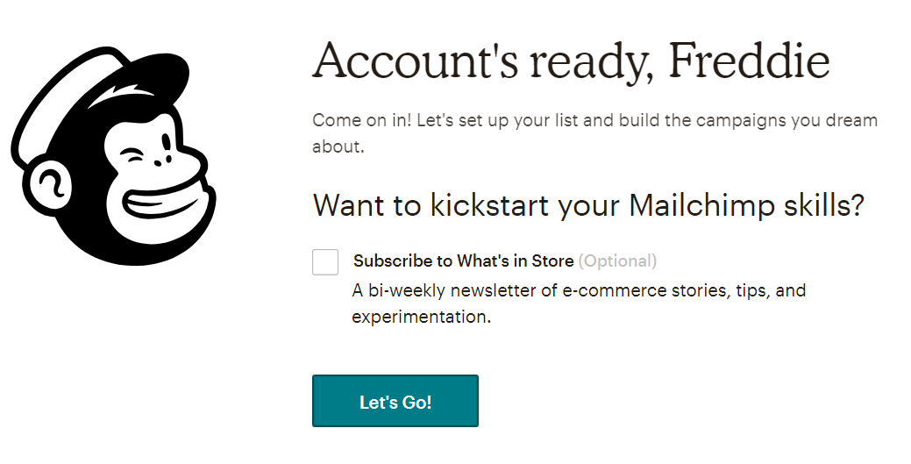Click the 'Want to kickstart your Mailchimp skills?' subheading
911x464 pixels.
coord(589,205)
